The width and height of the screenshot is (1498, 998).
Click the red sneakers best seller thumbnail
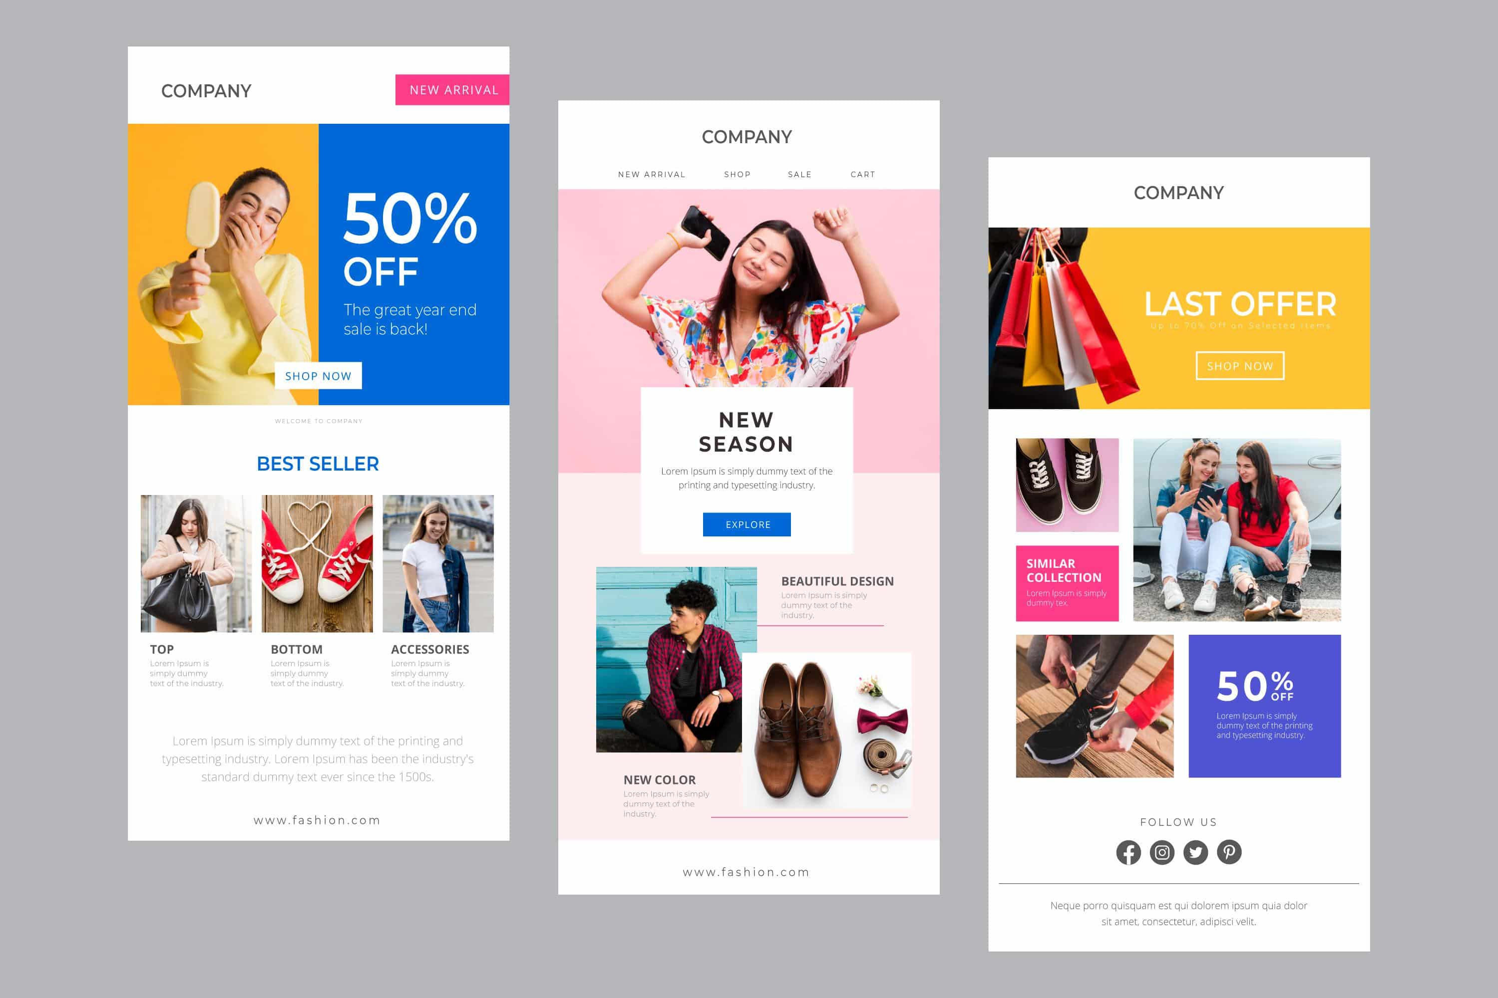pos(319,559)
